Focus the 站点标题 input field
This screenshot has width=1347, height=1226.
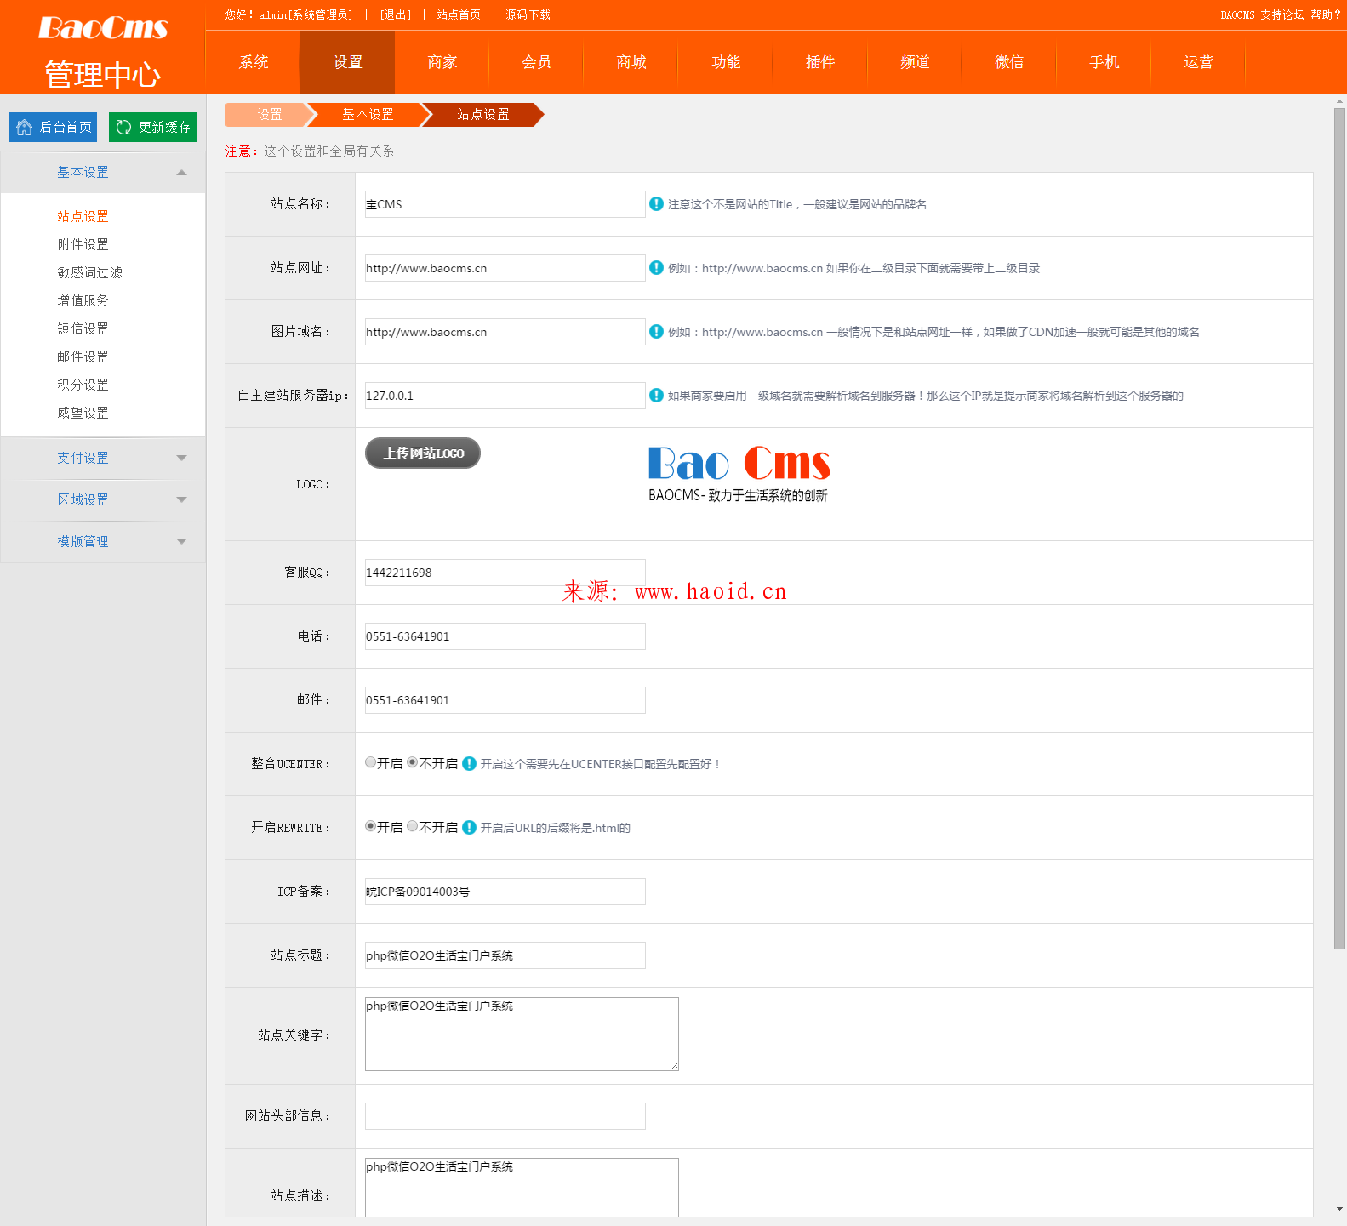[x=505, y=955]
